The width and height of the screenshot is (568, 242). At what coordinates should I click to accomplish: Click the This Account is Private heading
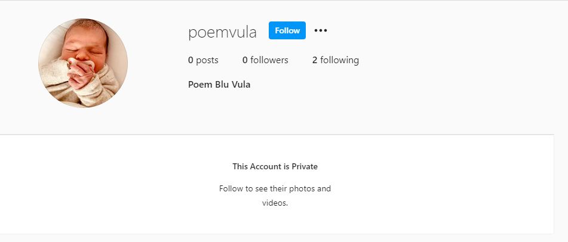(275, 166)
